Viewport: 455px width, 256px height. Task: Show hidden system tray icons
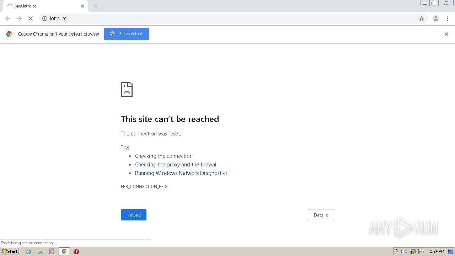click(x=396, y=251)
